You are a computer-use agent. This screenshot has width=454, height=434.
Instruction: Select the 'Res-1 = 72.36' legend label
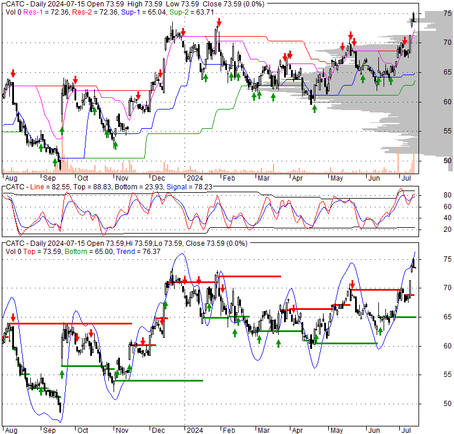(47, 12)
